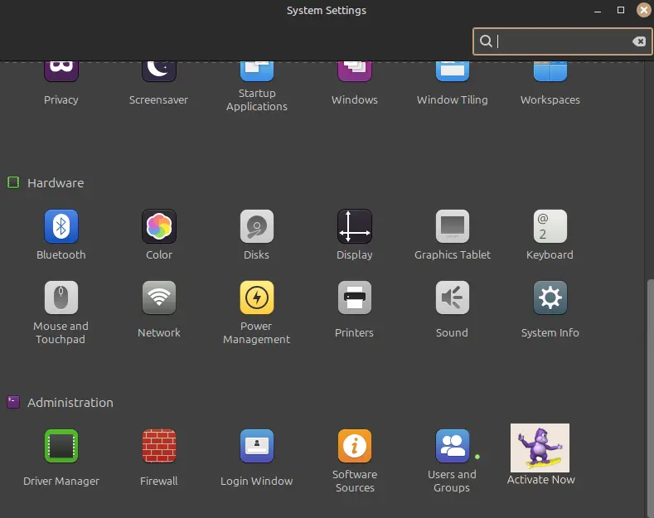Open Network settings
The image size is (654, 518).
click(158, 298)
